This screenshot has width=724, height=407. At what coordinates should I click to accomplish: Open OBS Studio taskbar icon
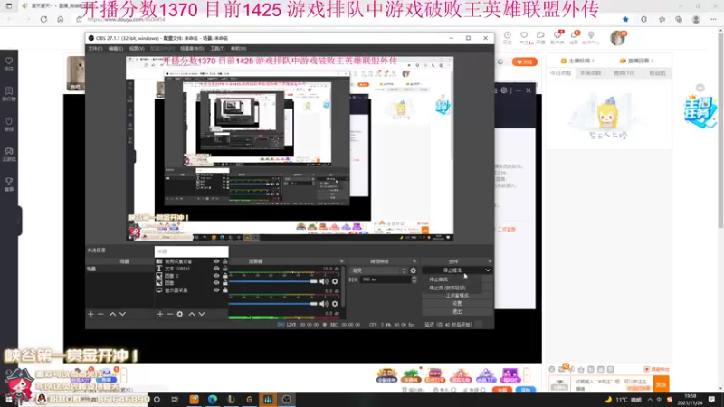(x=286, y=399)
